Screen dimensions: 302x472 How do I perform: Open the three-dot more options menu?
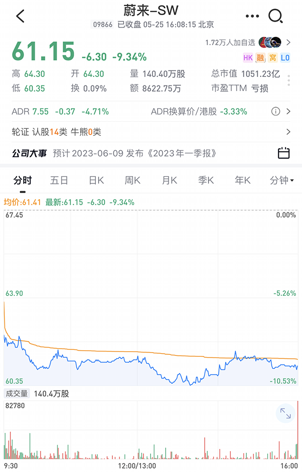(252, 16)
